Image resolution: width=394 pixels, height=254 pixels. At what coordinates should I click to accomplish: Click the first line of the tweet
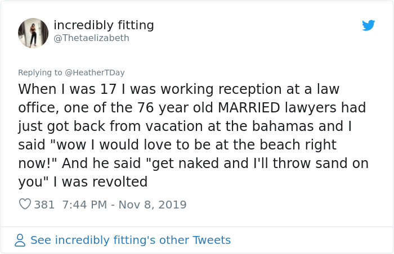[178, 89]
